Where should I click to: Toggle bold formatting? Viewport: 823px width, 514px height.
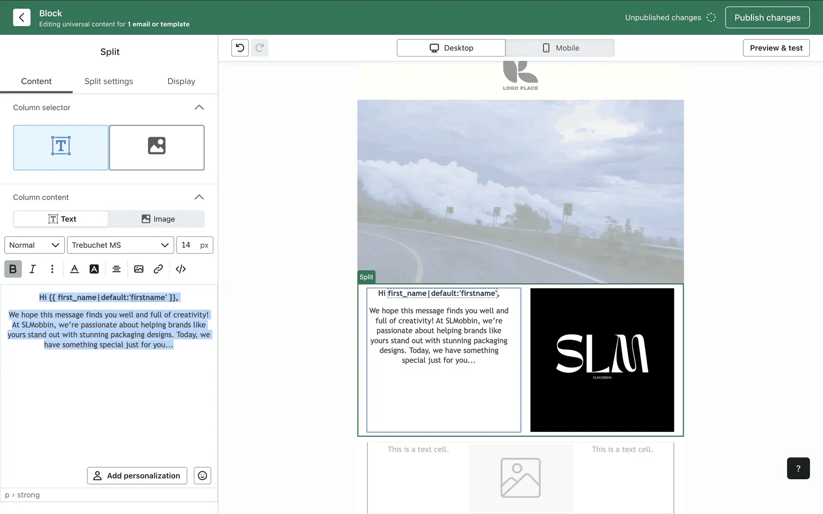click(x=13, y=269)
